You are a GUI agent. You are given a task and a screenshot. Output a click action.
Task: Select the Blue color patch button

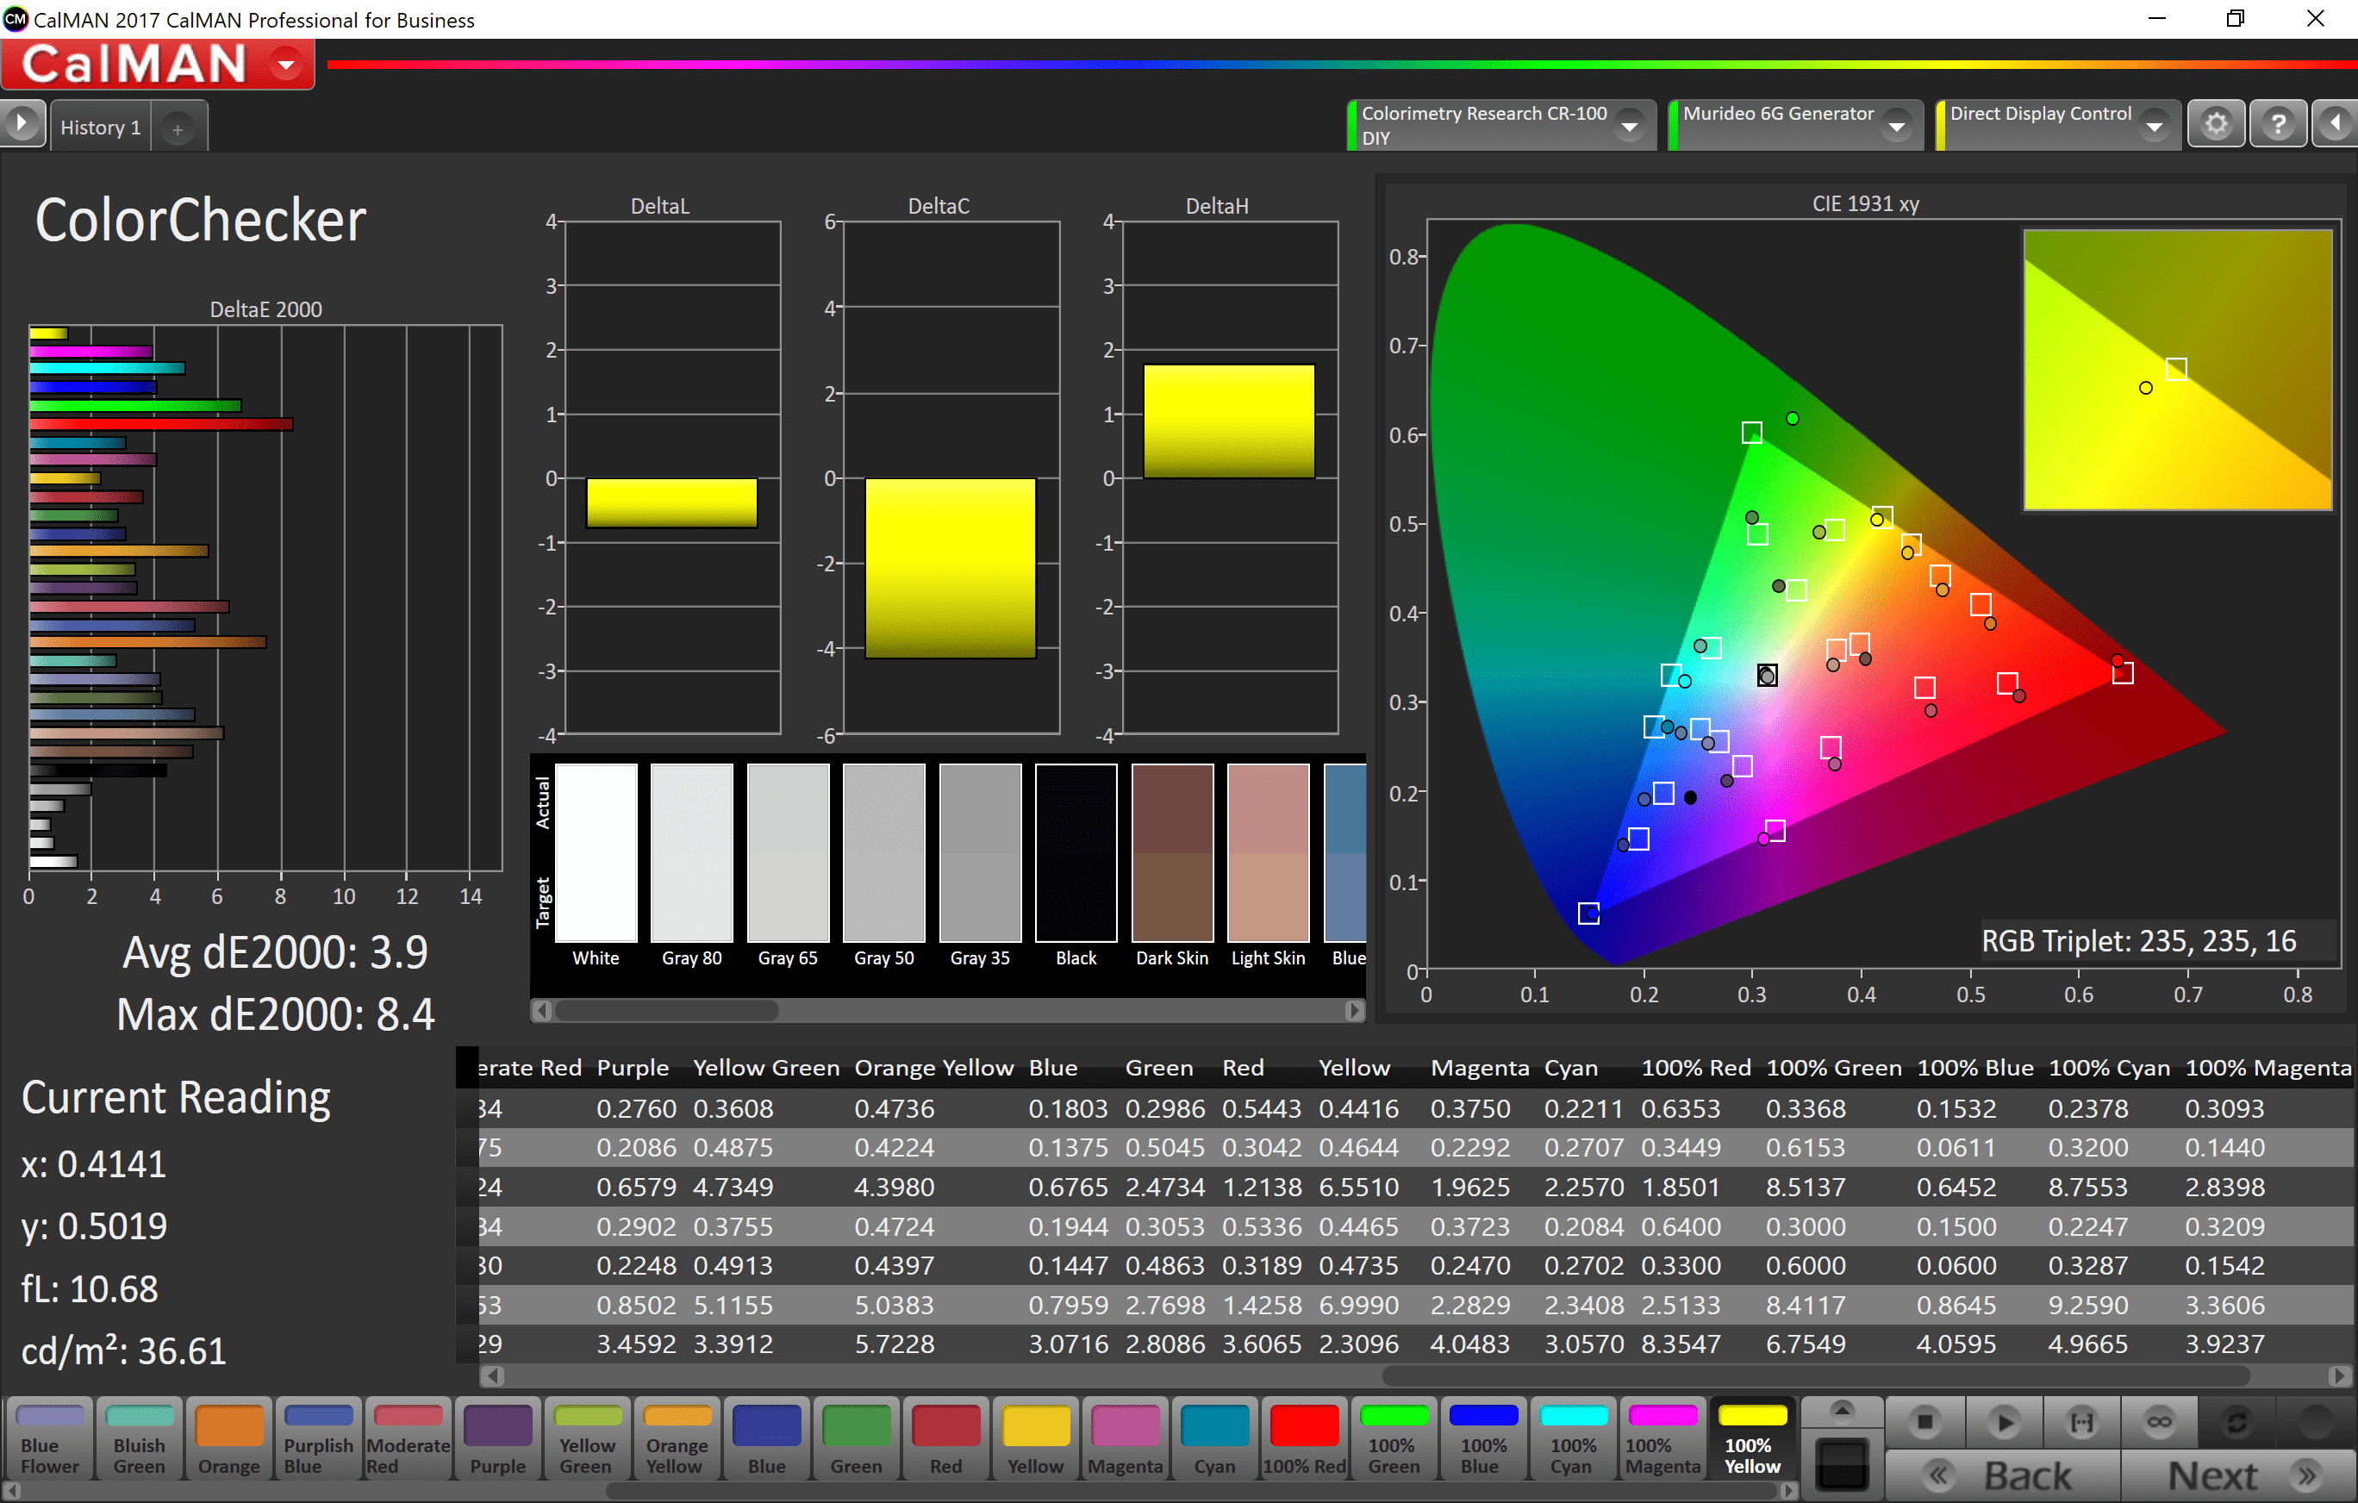coord(767,1438)
